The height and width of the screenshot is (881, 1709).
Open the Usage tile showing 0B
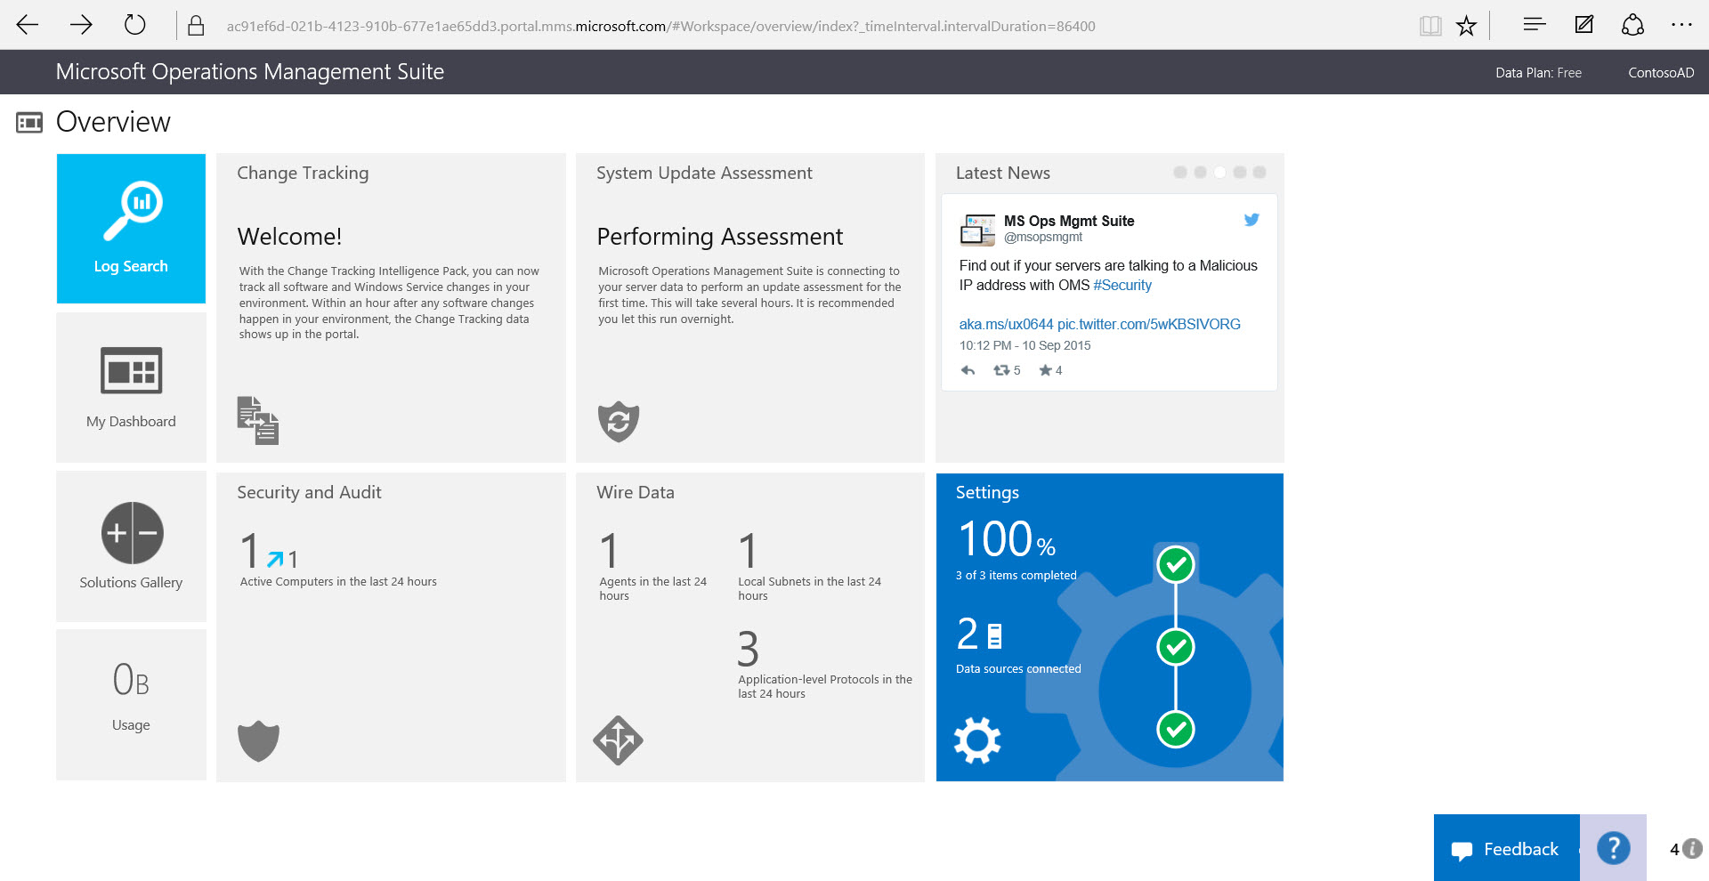pos(131,705)
